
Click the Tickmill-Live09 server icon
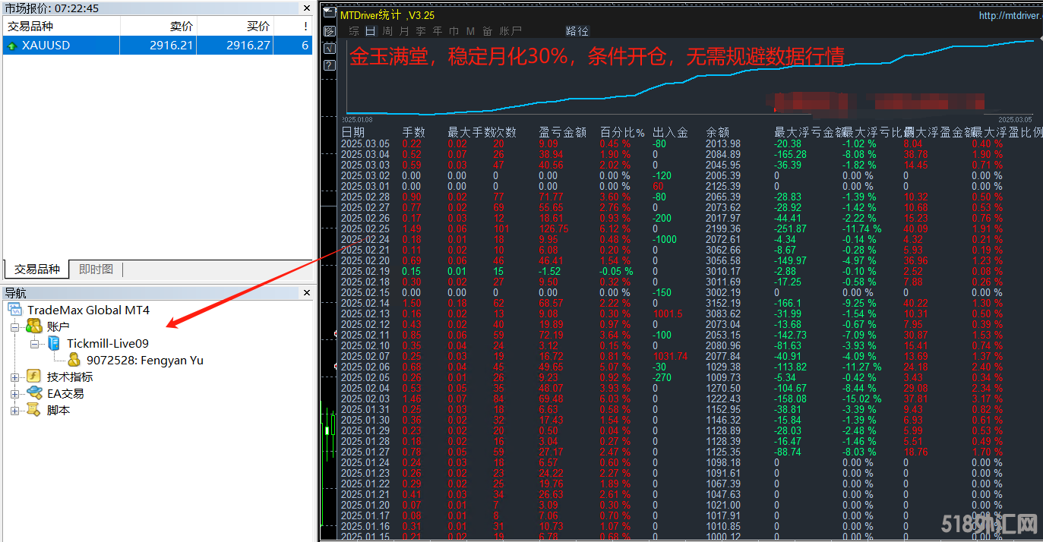pyautogui.click(x=54, y=344)
